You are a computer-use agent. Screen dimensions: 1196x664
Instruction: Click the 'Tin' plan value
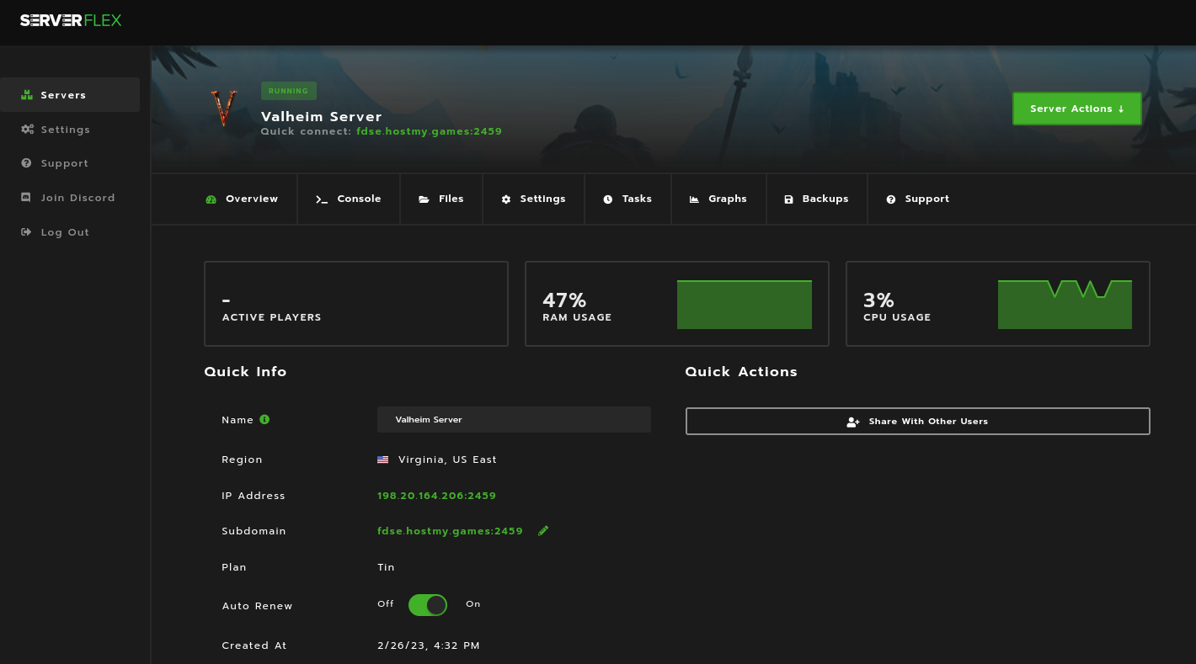(386, 567)
